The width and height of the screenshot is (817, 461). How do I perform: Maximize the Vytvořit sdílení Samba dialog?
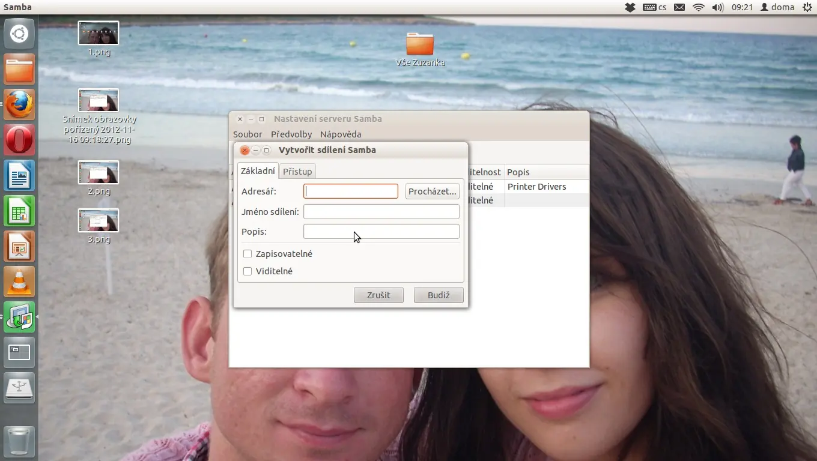point(267,150)
